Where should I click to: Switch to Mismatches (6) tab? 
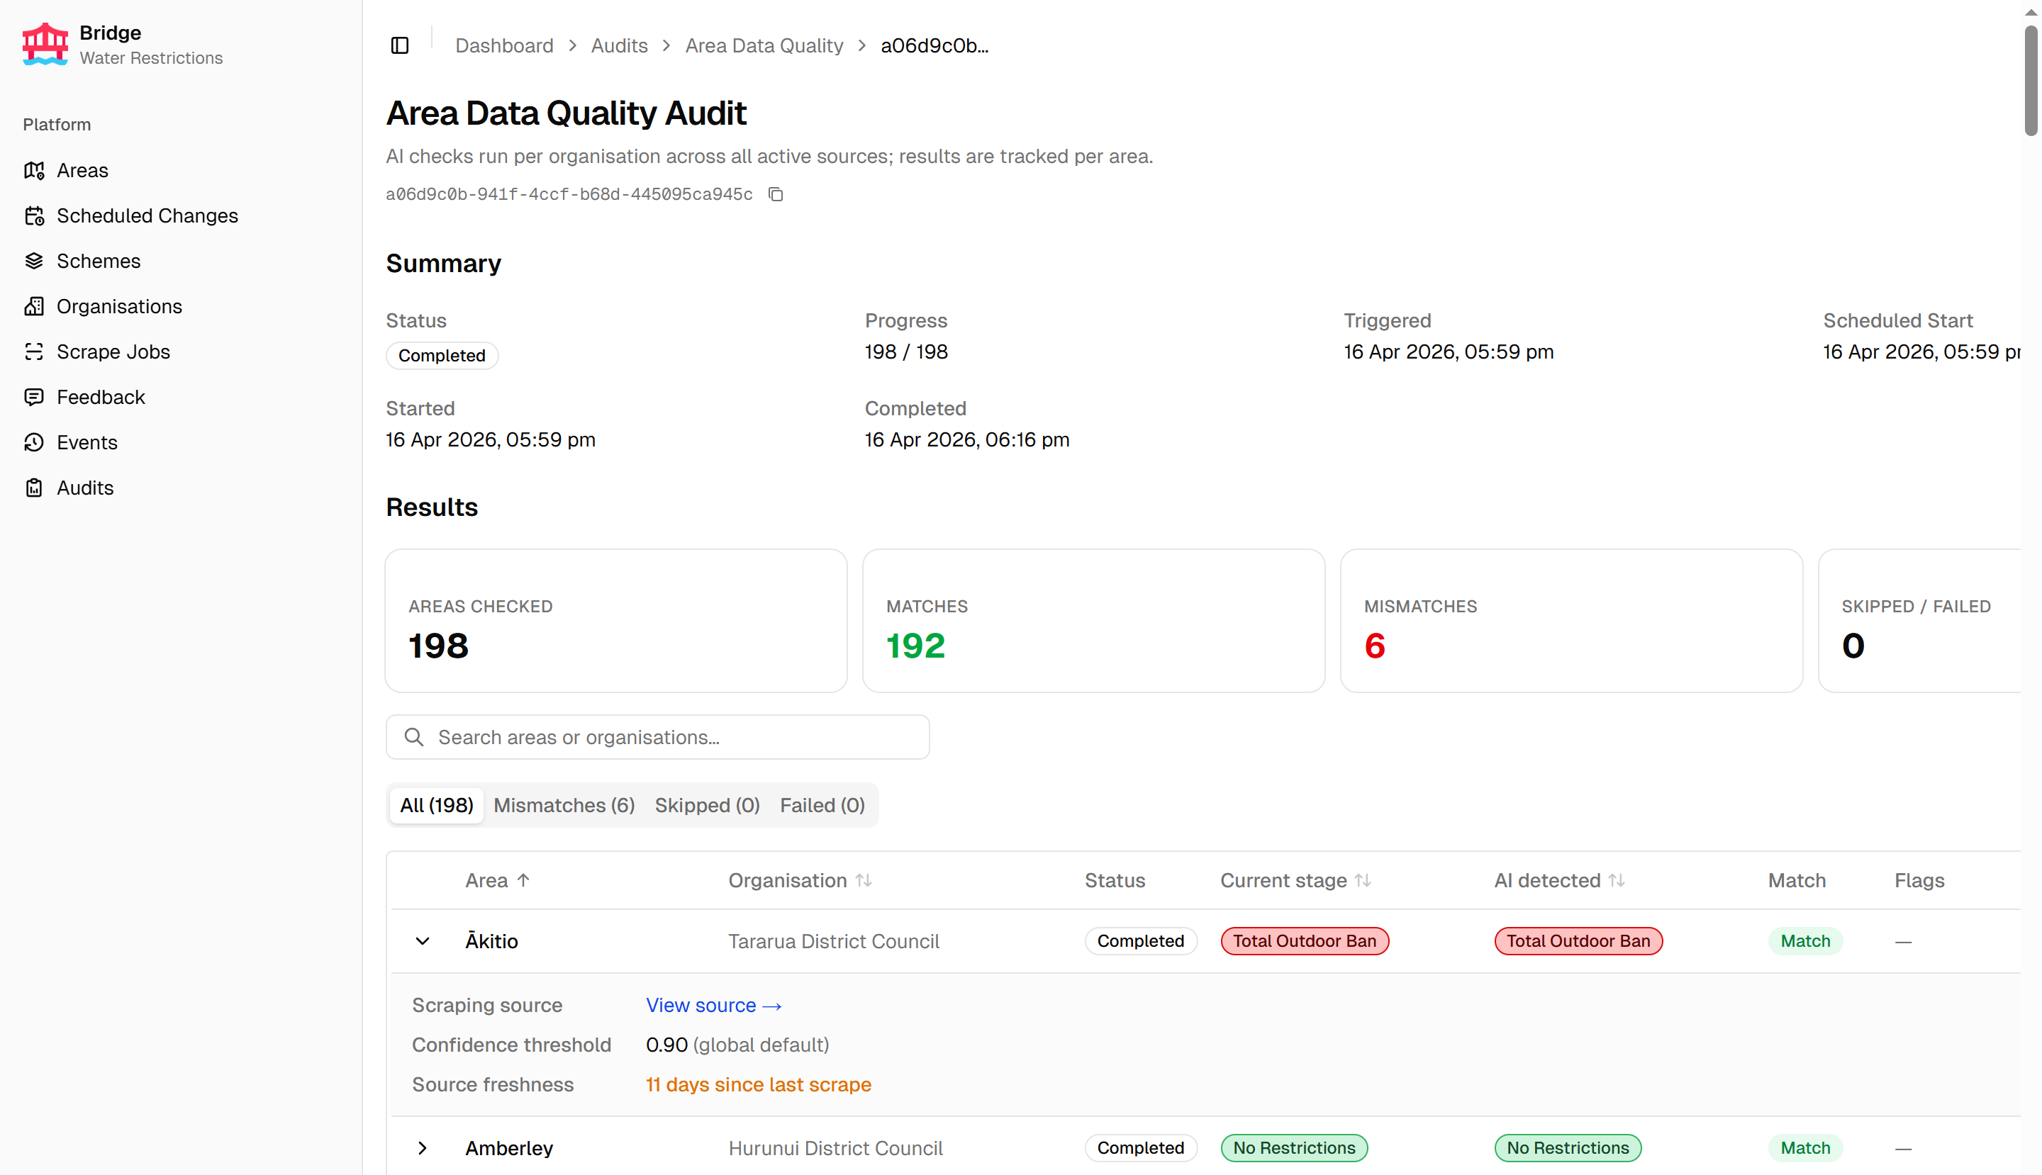[x=564, y=805]
